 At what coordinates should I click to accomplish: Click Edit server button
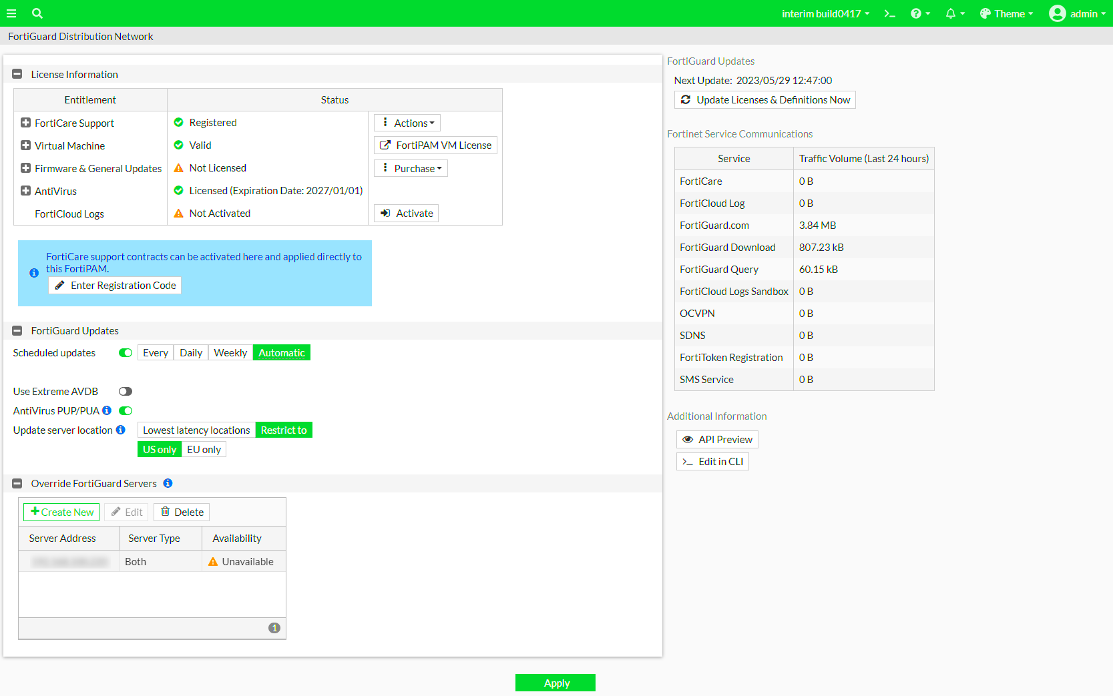[126, 512]
